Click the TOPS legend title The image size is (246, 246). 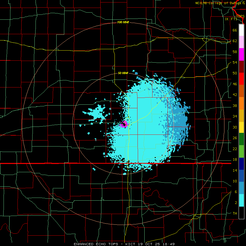[x=240, y=16]
